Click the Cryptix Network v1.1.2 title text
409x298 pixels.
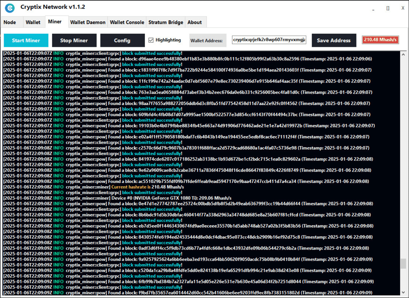(x=53, y=7)
